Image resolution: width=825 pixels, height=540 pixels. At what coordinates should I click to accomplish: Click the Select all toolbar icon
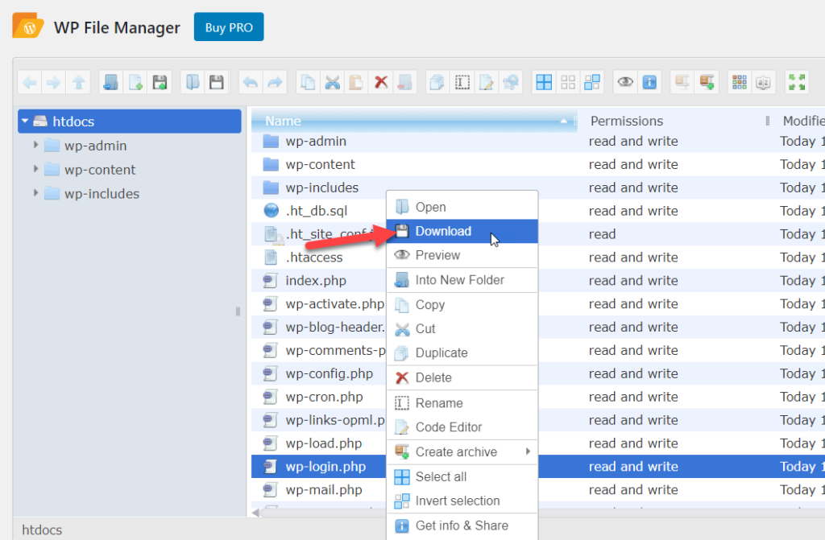(x=544, y=83)
